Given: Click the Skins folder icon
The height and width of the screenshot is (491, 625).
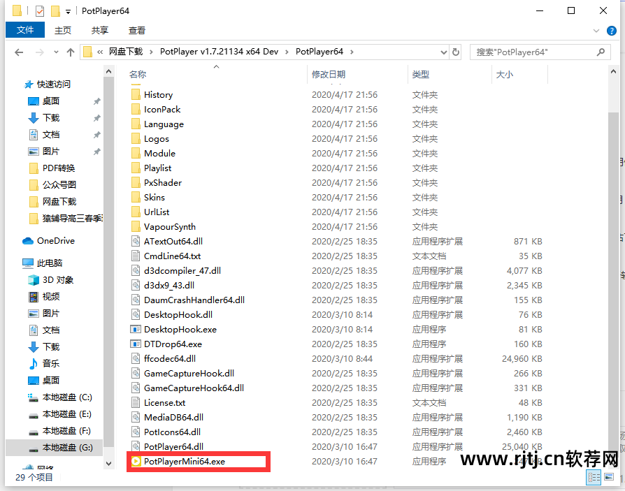Looking at the screenshot, I should [x=136, y=197].
